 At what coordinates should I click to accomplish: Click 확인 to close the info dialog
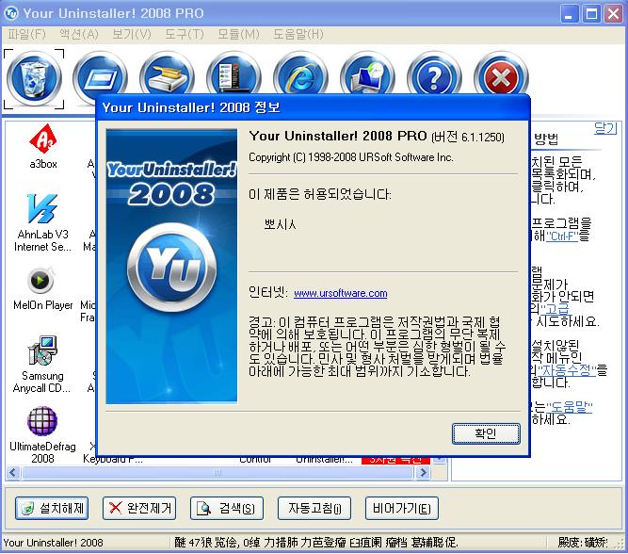(486, 433)
